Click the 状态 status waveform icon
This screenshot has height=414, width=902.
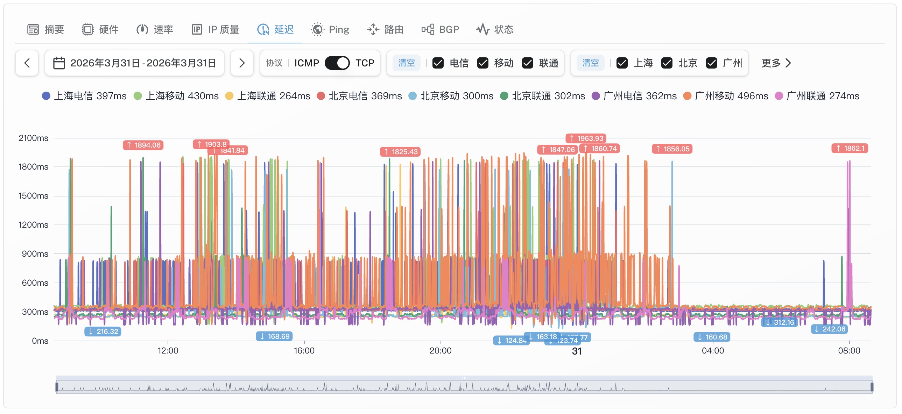click(x=482, y=29)
